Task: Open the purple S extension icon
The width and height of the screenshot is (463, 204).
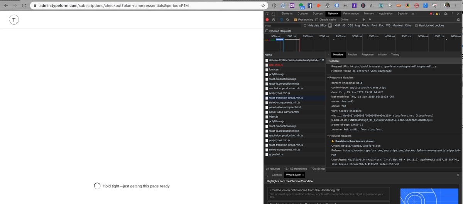Action: point(354,6)
